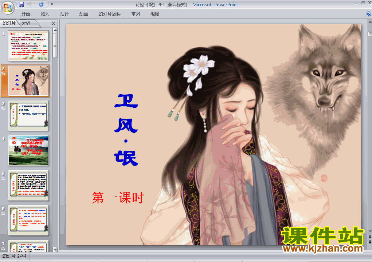The height and width of the screenshot is (262, 372).
Task: Open the 幻灯片放映 ribbon tab
Action: click(109, 14)
